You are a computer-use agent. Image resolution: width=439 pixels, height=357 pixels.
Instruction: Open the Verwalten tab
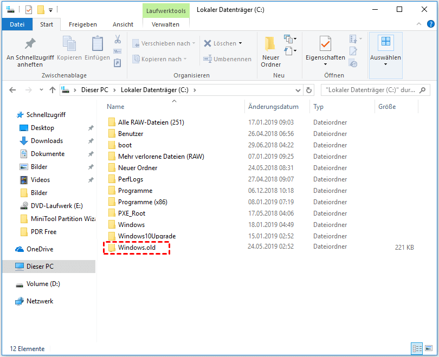tap(165, 24)
